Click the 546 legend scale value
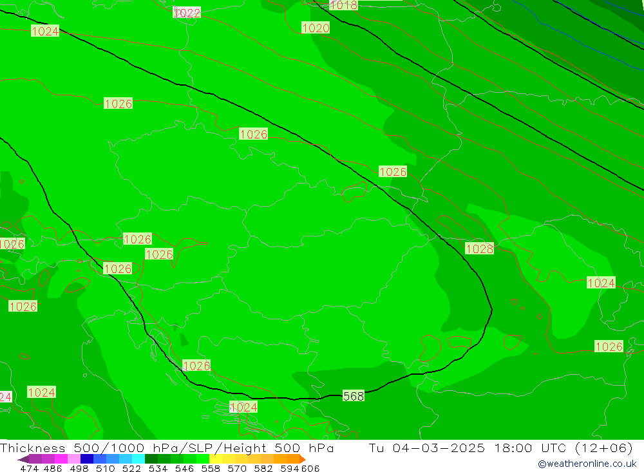Viewport: 644px width, 472px height. tap(184, 468)
